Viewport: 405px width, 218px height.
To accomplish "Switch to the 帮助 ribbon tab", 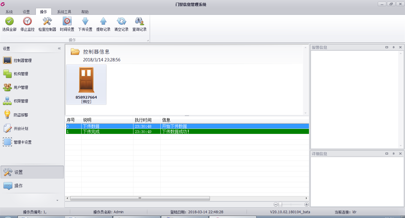I will (85, 12).
